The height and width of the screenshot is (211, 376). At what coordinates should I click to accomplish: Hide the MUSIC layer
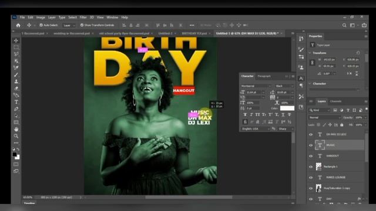311,145
